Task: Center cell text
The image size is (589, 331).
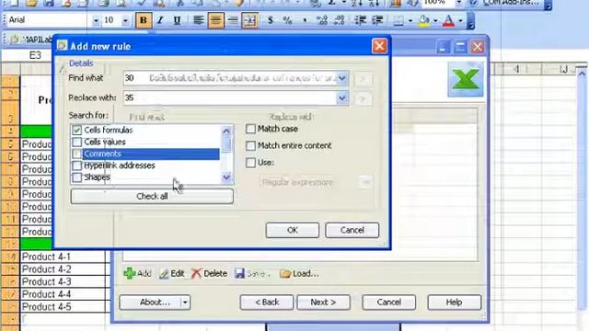Action: tap(215, 20)
